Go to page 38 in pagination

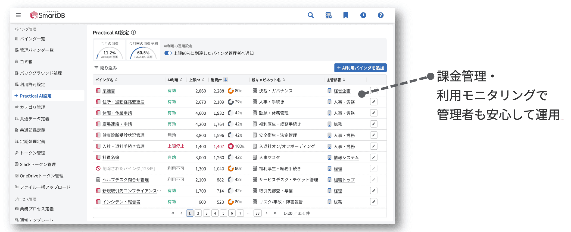coord(257,213)
